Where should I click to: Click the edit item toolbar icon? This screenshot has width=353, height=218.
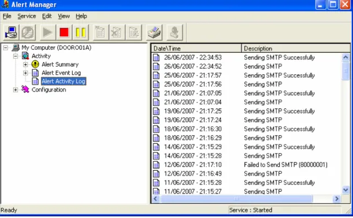pos(134,32)
